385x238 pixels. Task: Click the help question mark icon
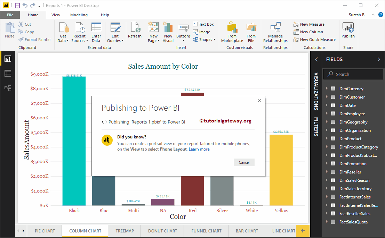coord(380,15)
